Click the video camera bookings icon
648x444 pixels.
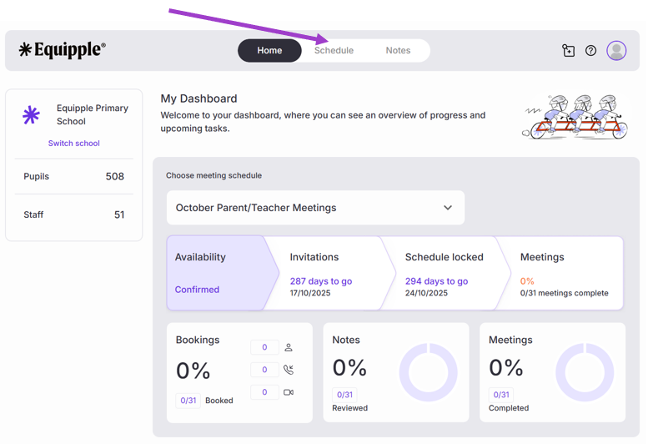coord(289,392)
